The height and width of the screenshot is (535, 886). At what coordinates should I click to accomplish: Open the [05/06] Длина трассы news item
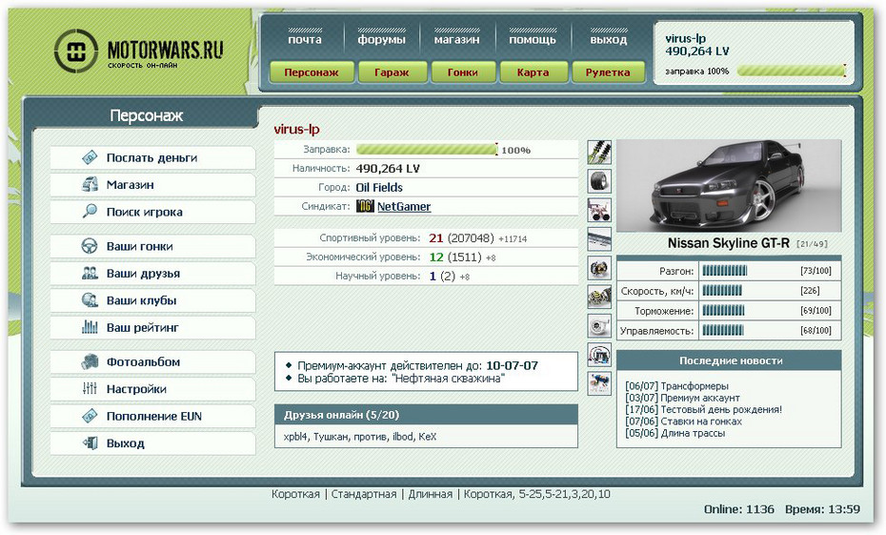tap(675, 433)
